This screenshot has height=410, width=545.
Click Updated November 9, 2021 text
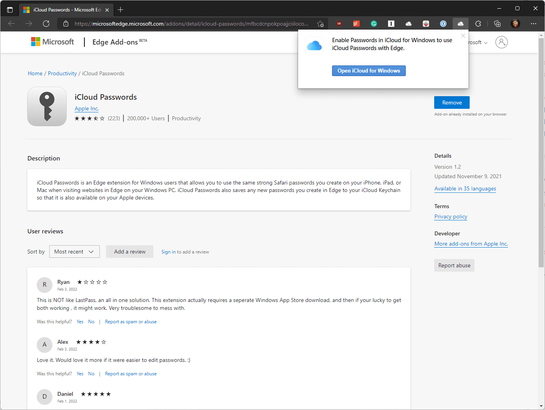468,176
